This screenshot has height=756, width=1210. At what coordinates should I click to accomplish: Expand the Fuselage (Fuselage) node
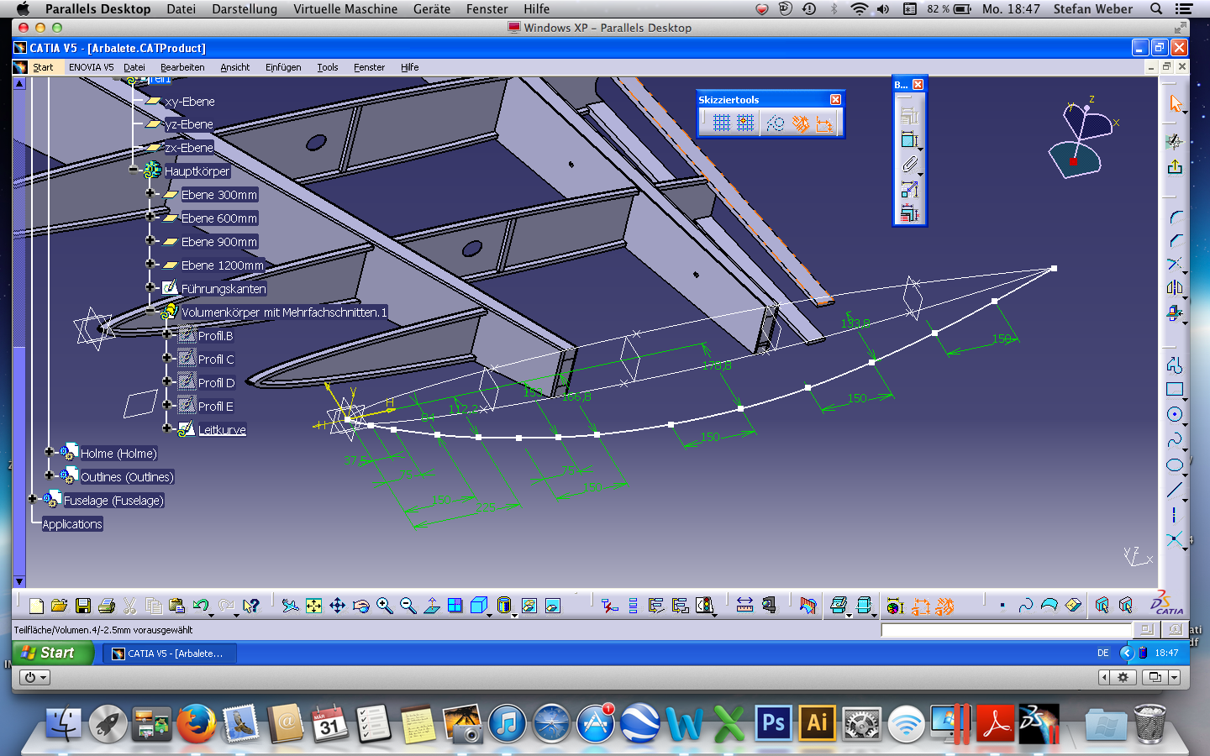pyautogui.click(x=33, y=499)
